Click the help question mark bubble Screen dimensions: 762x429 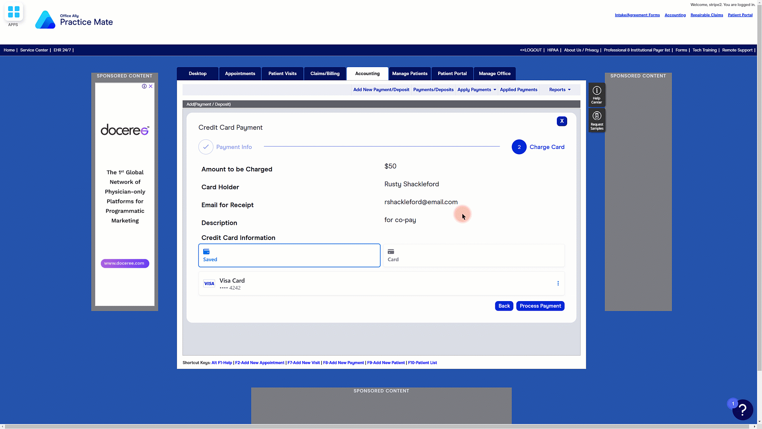(x=742, y=410)
